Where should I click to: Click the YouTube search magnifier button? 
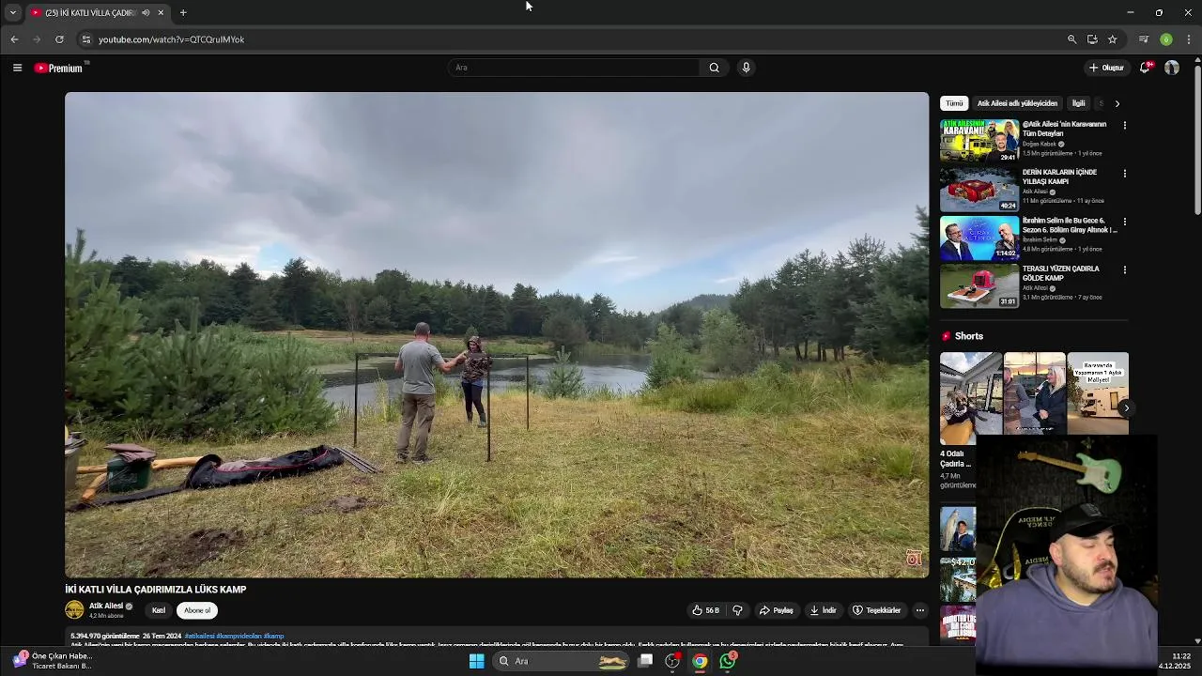(714, 68)
